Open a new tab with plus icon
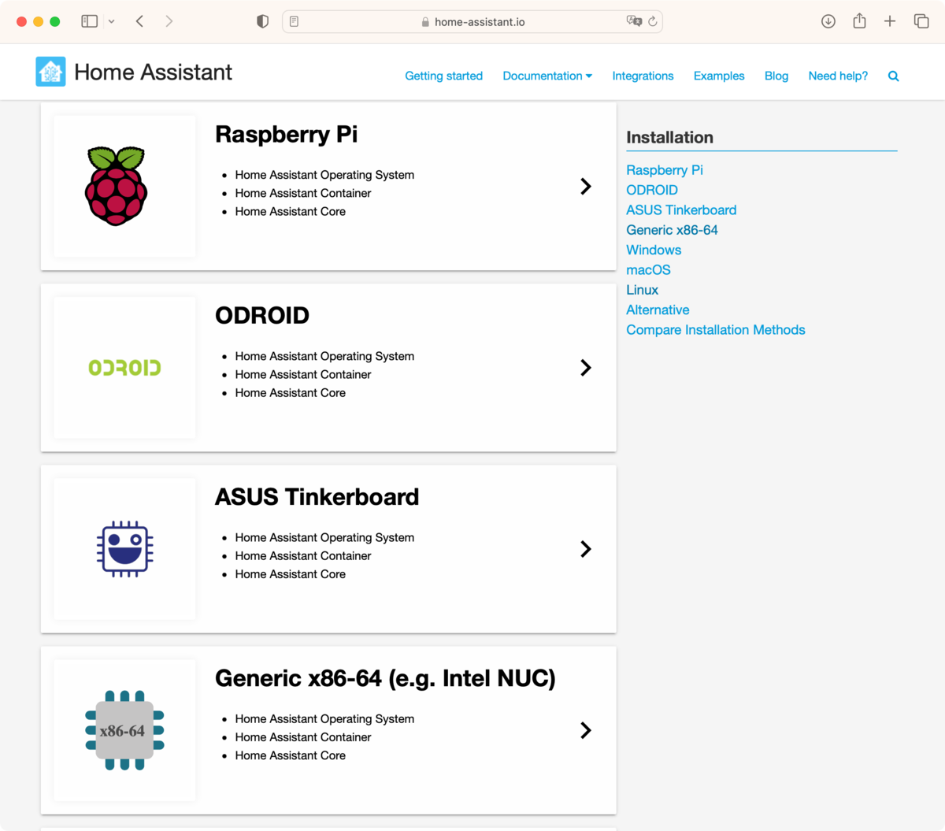 [890, 21]
